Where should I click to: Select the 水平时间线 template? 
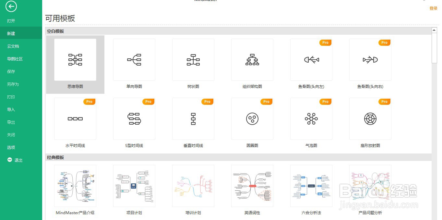coord(75,118)
